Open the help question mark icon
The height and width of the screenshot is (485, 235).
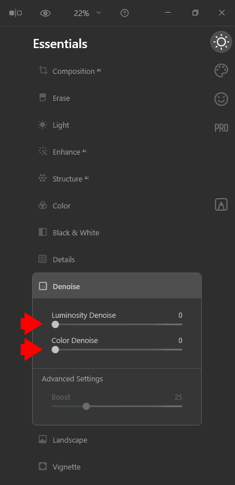click(x=124, y=13)
